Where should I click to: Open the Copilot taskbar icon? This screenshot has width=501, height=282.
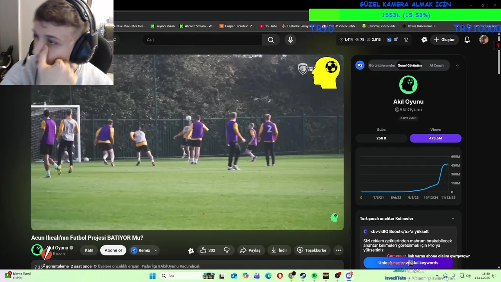[245, 276]
